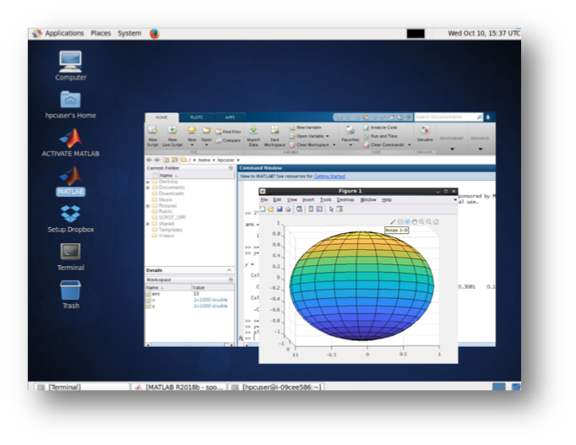
Task: Click New Variable in the ribbon
Action: [305, 128]
